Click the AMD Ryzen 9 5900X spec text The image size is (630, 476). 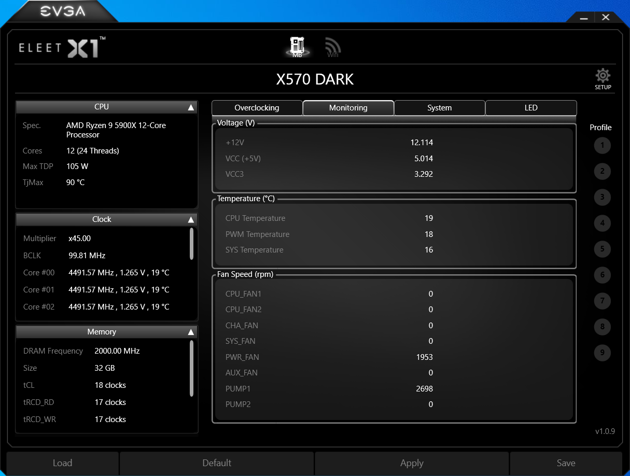[116, 130]
